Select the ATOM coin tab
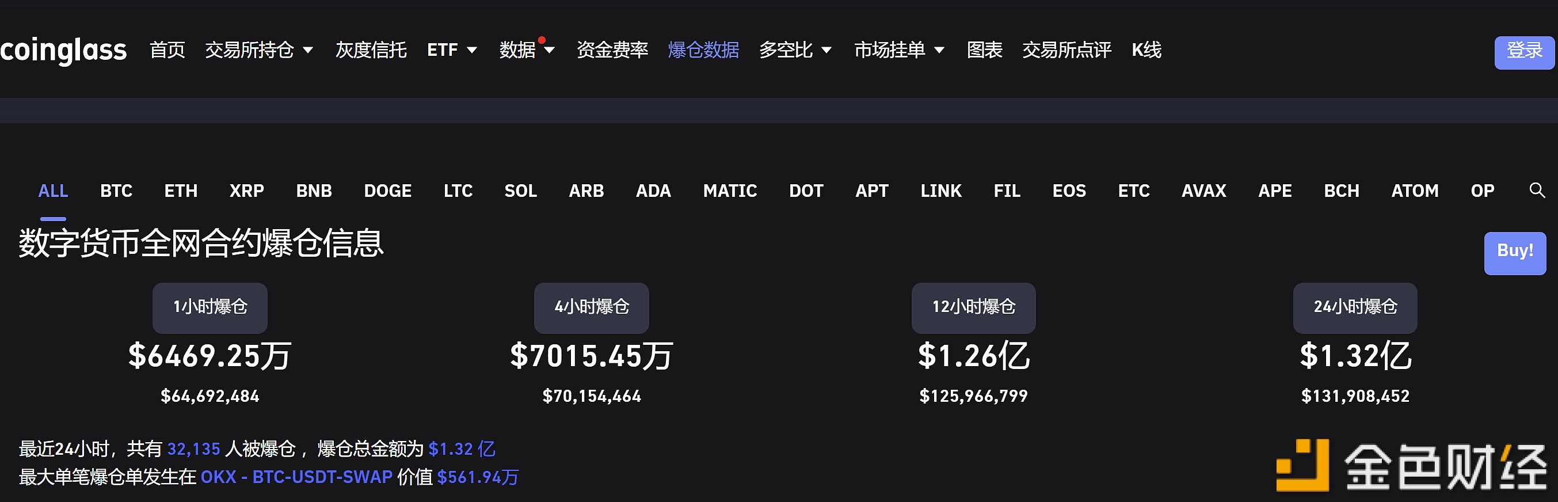The image size is (1558, 502). [x=1415, y=191]
